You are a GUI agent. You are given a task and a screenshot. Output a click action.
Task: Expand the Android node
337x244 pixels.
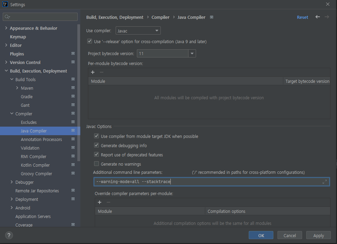[x=12, y=208]
